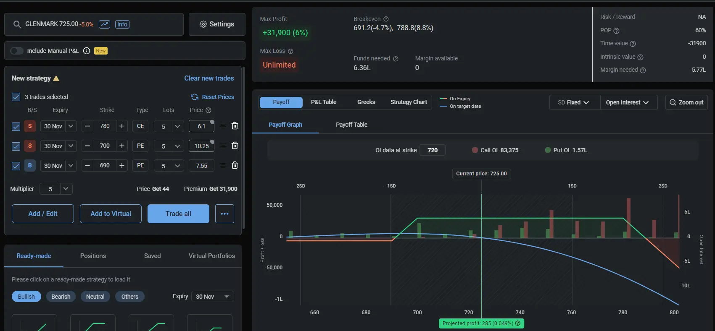715x331 pixels.
Task: Click Price column help icon
Action: point(208,110)
